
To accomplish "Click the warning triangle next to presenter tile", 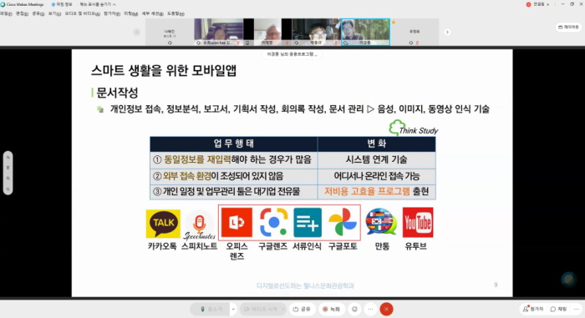I will point(394,23).
